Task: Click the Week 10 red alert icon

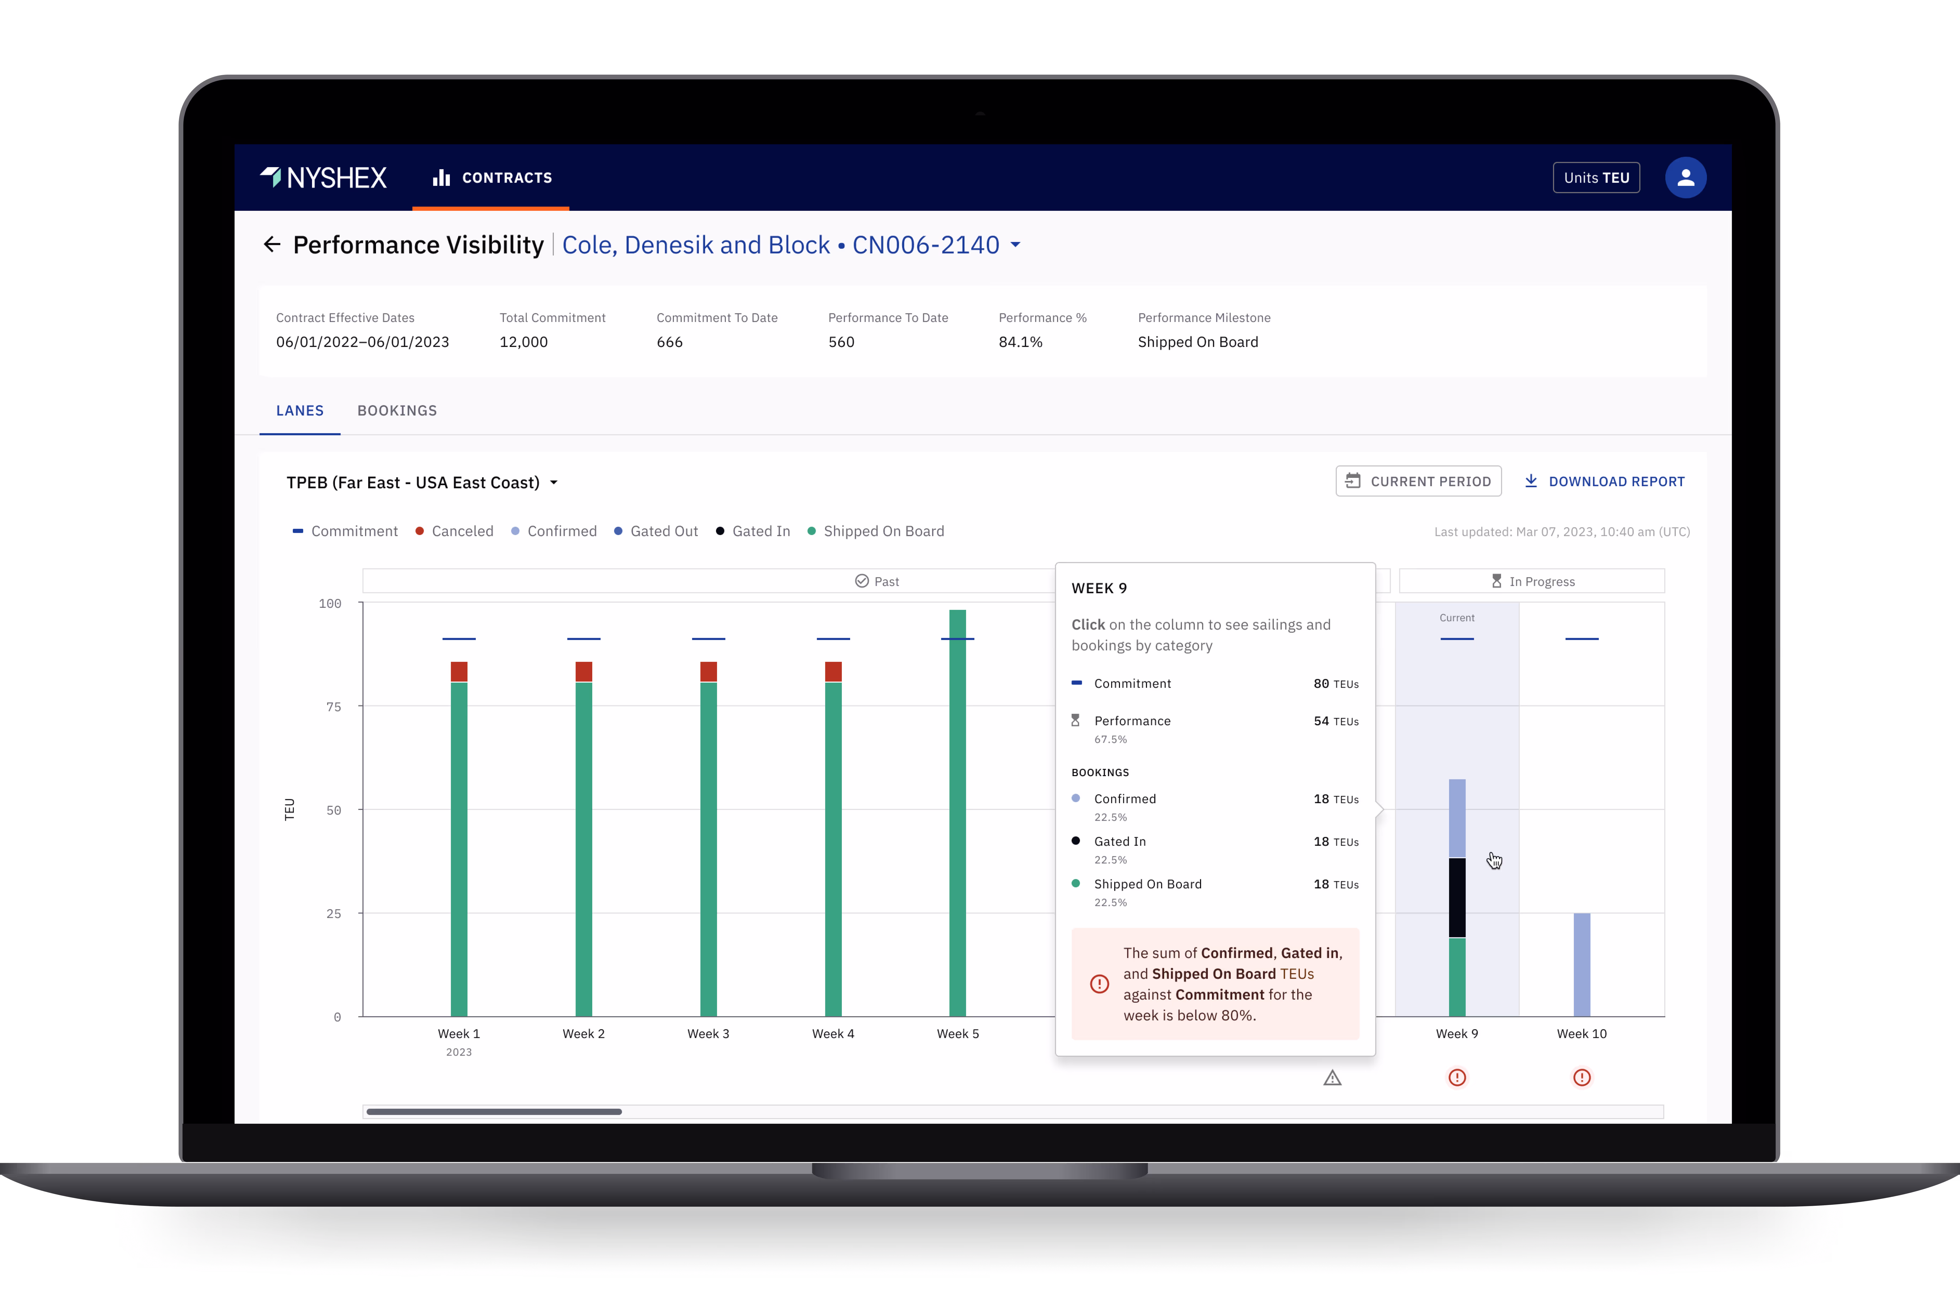Action: coord(1582,1078)
